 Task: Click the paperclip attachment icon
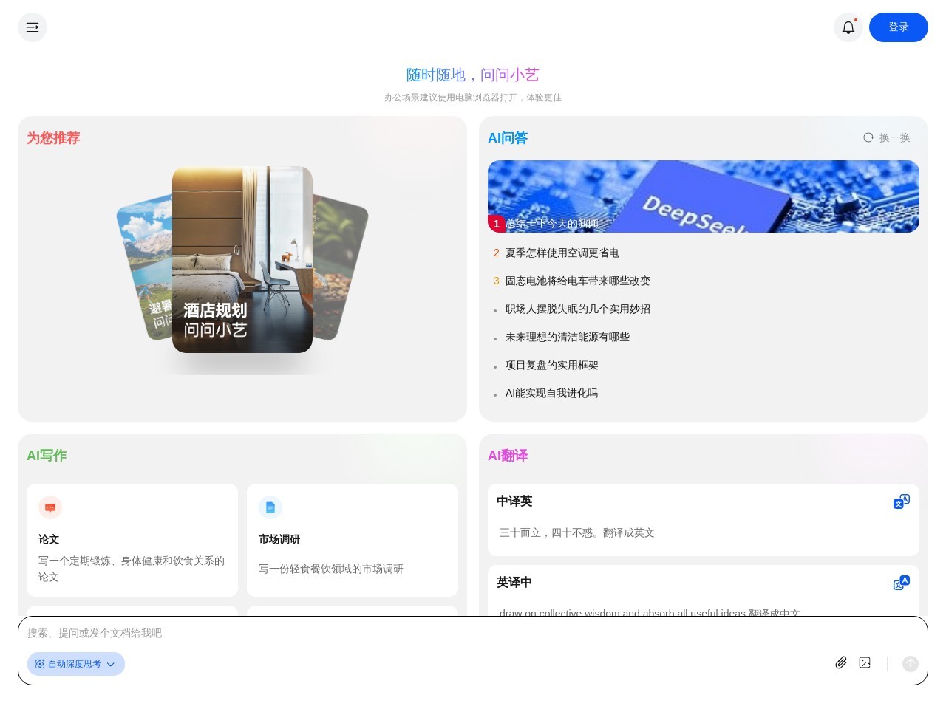pyautogui.click(x=841, y=662)
